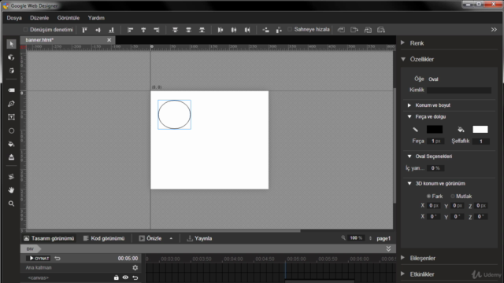
Task: Click the first alignment icon after Dönüşüm denetimi
Action: (84, 30)
